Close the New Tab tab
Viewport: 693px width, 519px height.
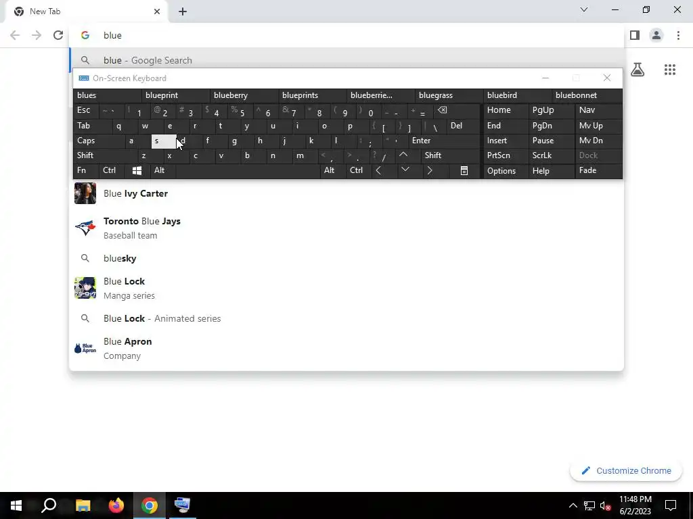157,11
